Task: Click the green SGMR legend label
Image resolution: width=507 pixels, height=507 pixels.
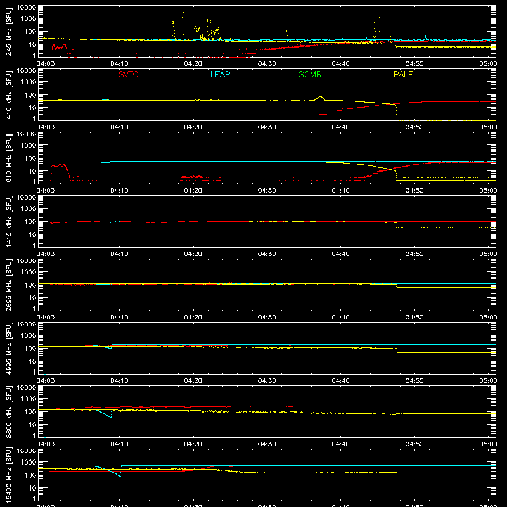Action: [310, 74]
